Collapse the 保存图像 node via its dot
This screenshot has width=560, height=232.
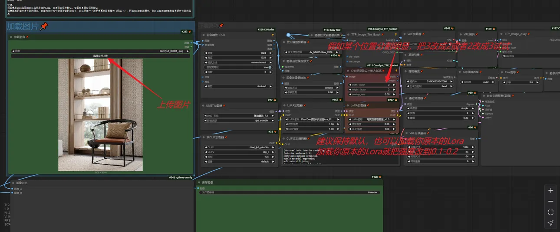[200, 183]
